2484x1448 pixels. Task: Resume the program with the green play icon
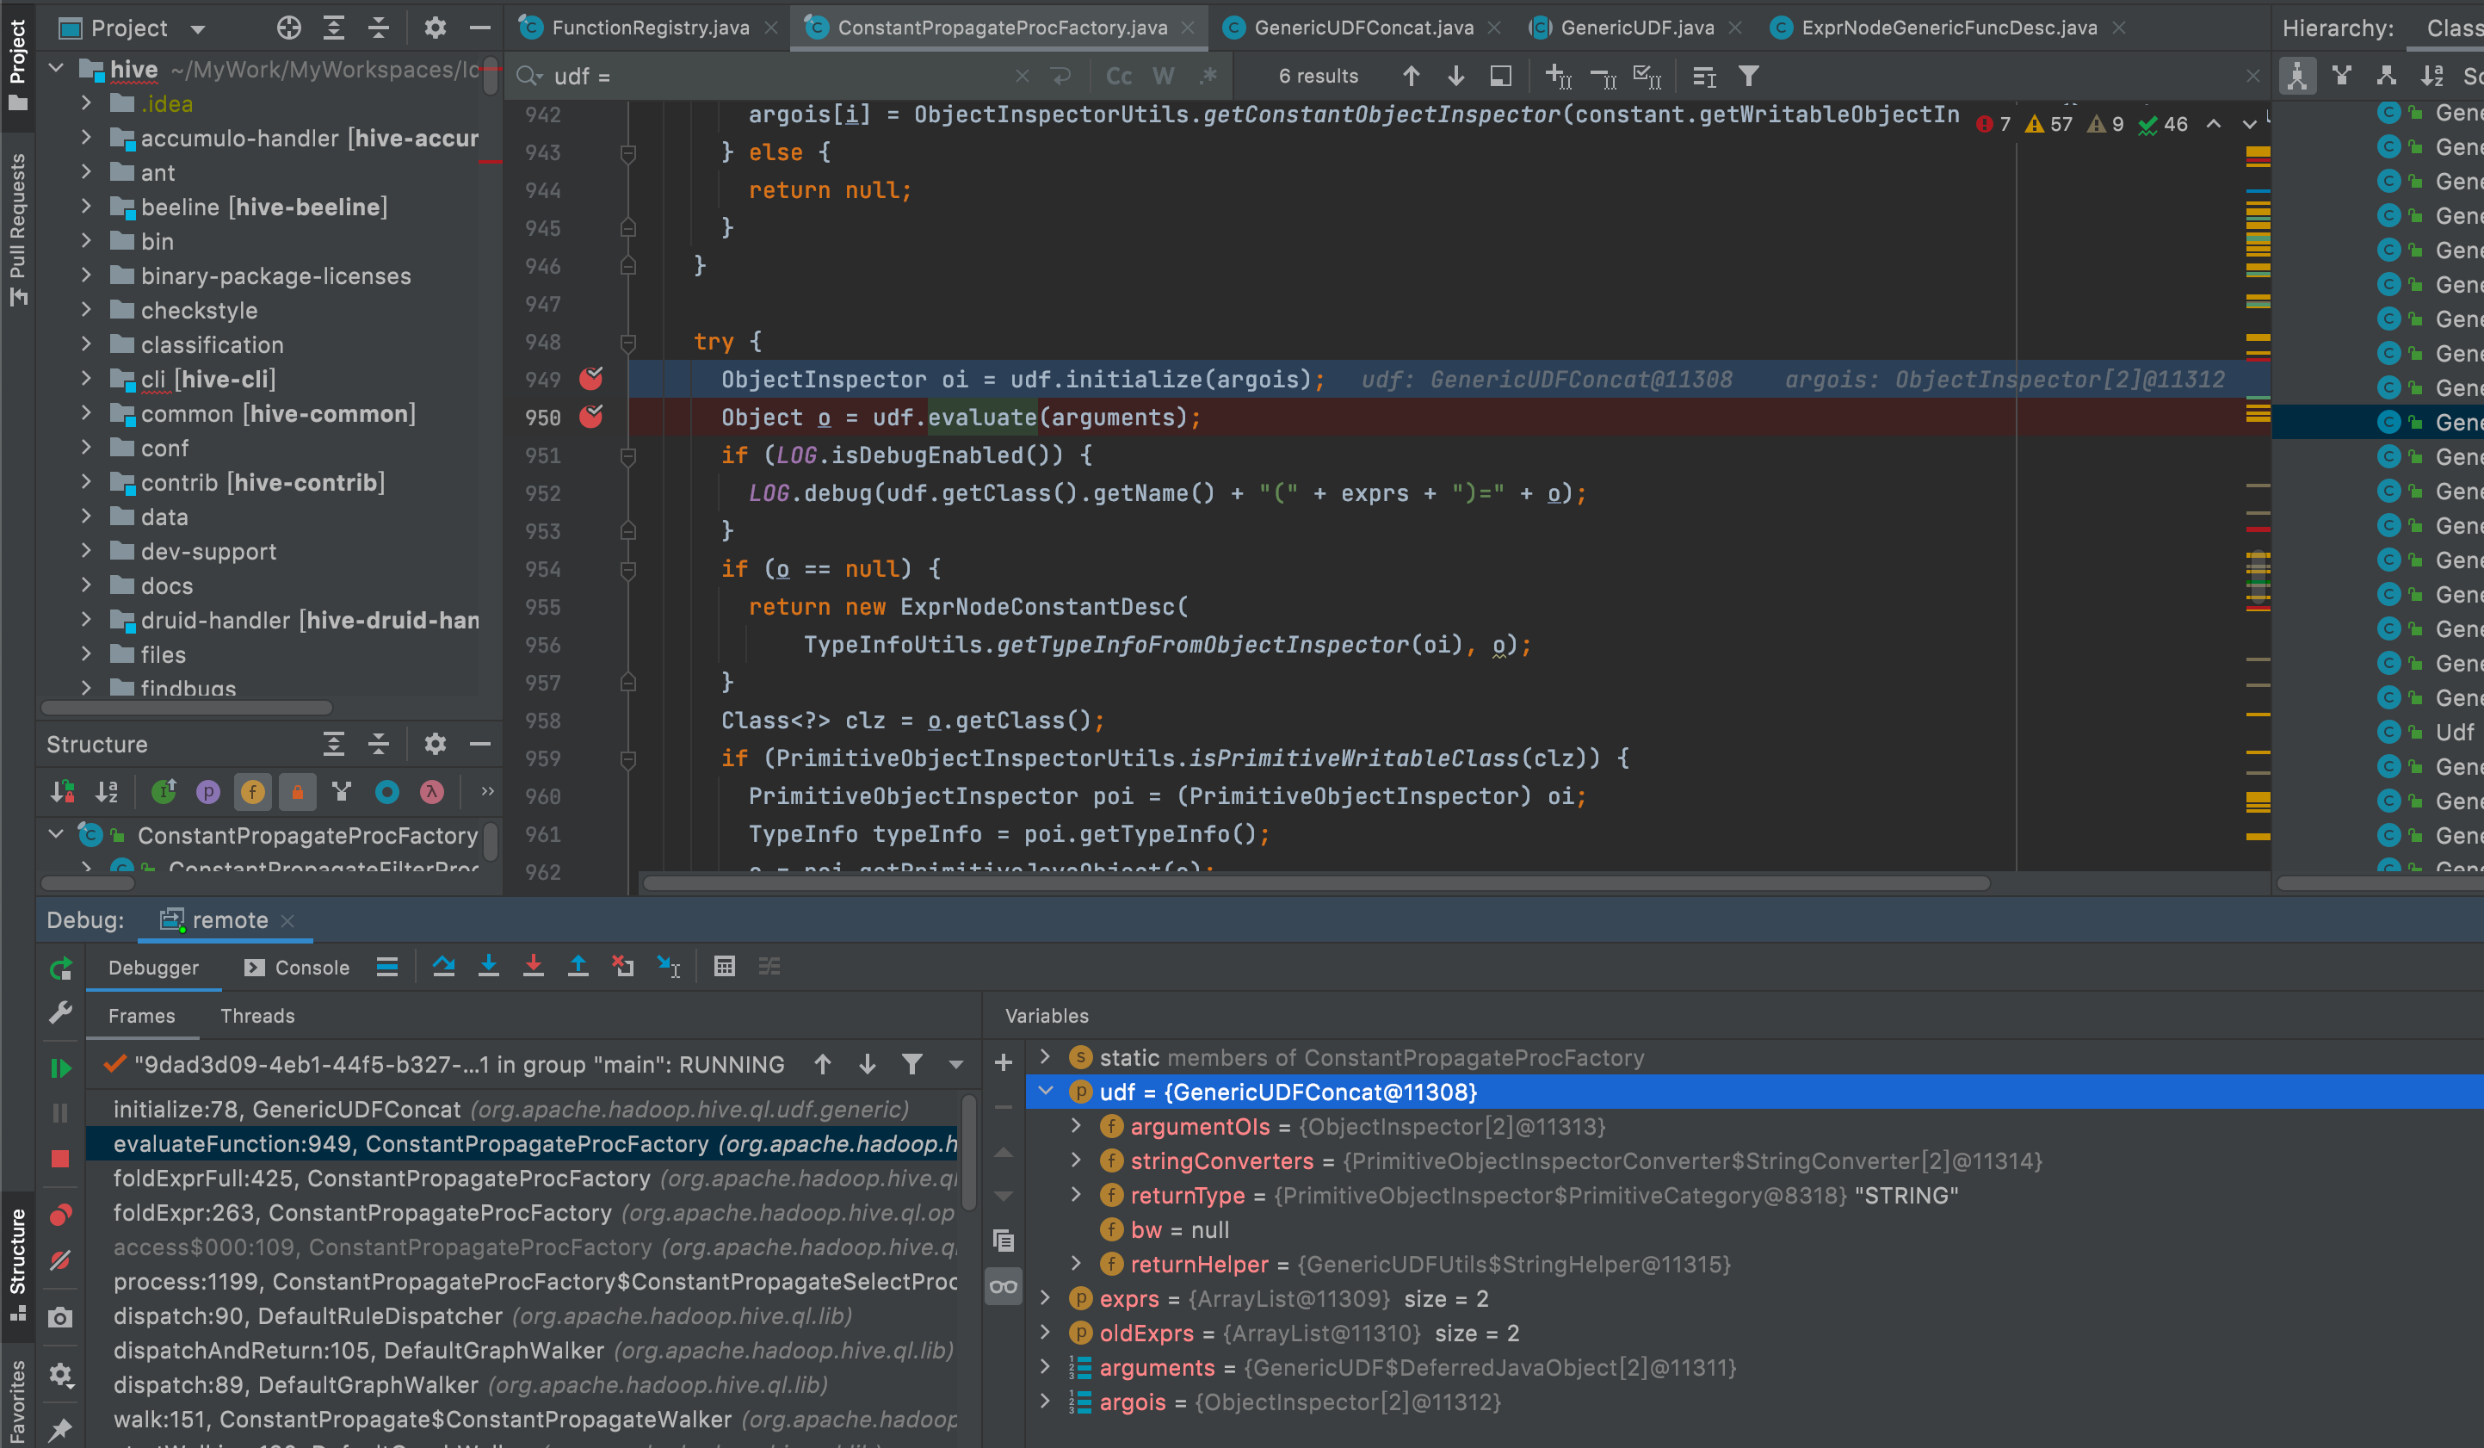(x=60, y=1067)
